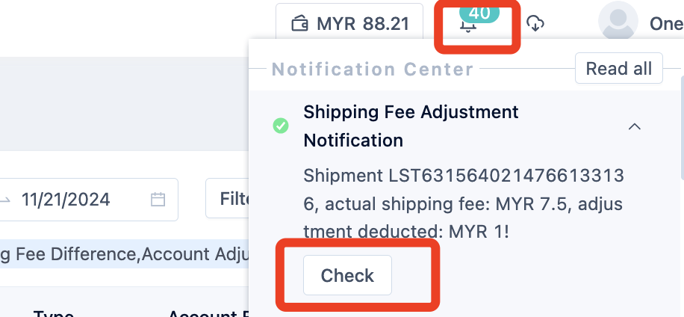The width and height of the screenshot is (684, 317).
Task: Collapse the Shipping Fee Adjustment notification chevron
Action: pyautogui.click(x=634, y=126)
